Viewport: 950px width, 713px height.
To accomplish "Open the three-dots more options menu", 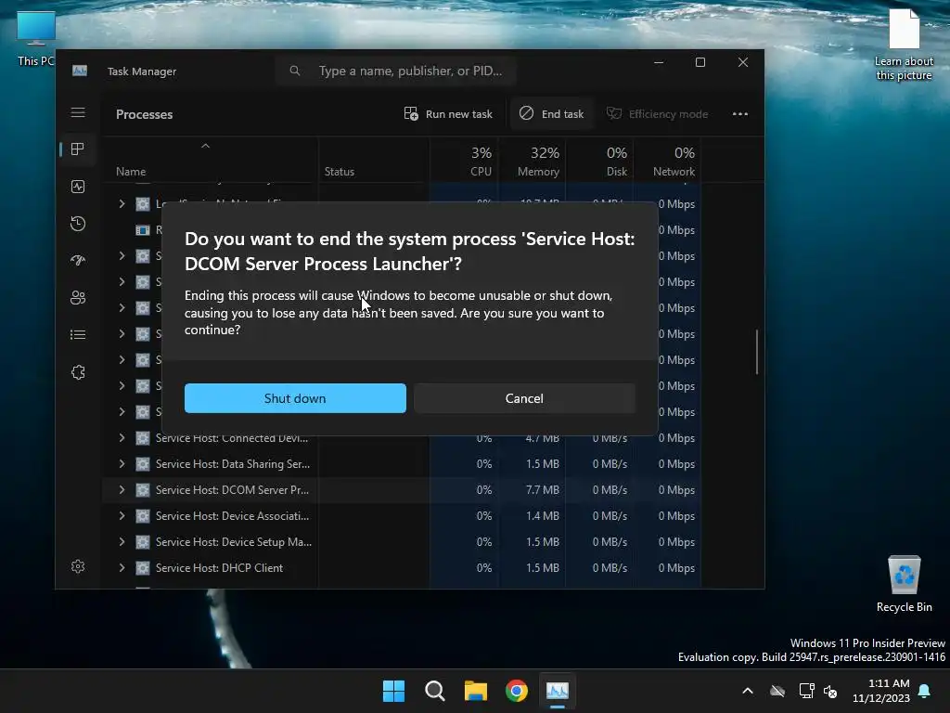I will (739, 114).
